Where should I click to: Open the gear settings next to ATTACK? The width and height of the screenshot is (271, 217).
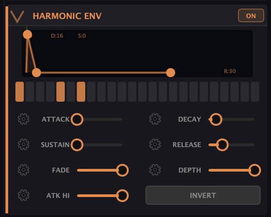click(24, 119)
